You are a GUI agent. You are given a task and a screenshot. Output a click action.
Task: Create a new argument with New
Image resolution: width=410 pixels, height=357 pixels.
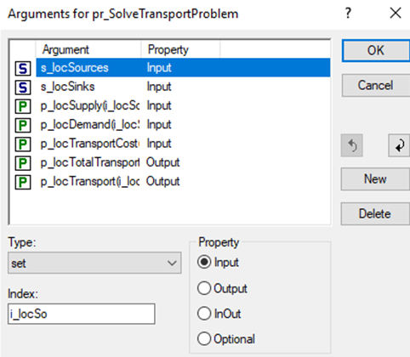click(375, 179)
